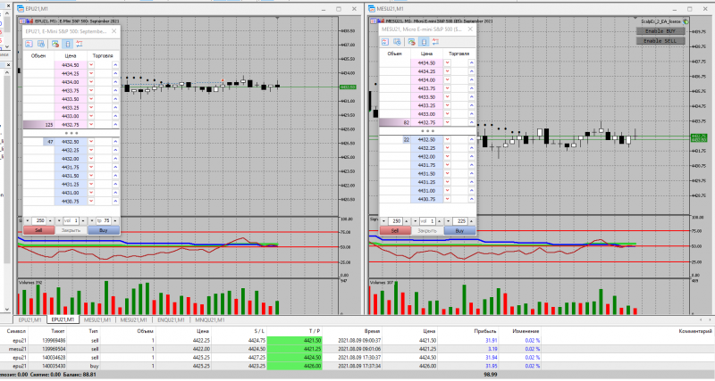The image size is (715, 381).
Task: Click the tp 75 input field in EPU21 panel
Action: (x=104, y=220)
